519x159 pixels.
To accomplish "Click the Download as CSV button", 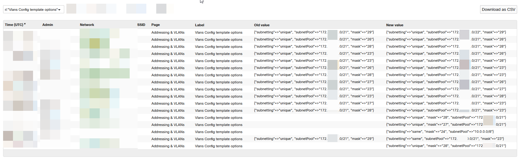I will coord(498,10).
